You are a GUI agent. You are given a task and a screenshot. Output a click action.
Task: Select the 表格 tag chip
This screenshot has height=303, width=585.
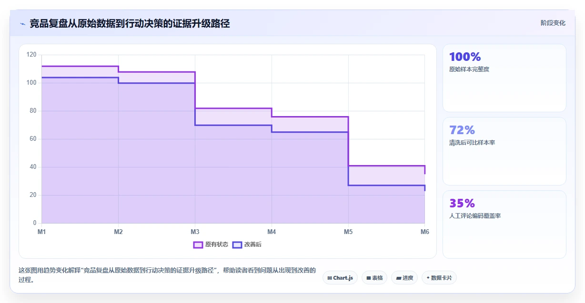pos(374,278)
